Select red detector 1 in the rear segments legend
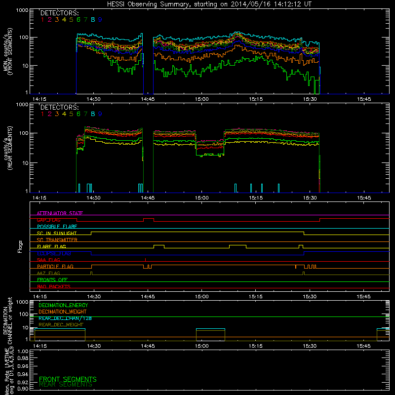Image resolution: width=395 pixels, height=395 pixels. click(42, 114)
